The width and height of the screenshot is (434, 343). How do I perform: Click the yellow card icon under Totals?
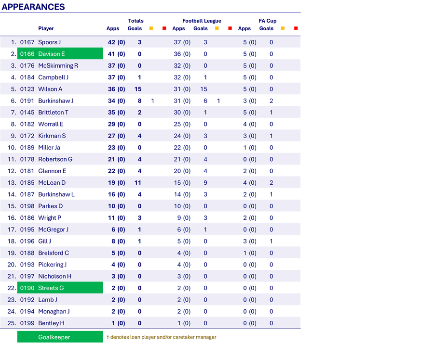coord(151,28)
